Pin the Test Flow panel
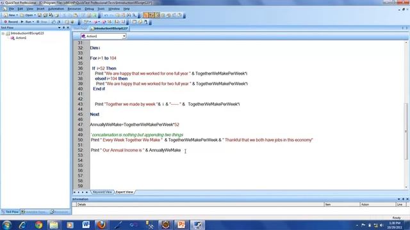This screenshot has height=230, width=410. pyautogui.click(x=63, y=27)
